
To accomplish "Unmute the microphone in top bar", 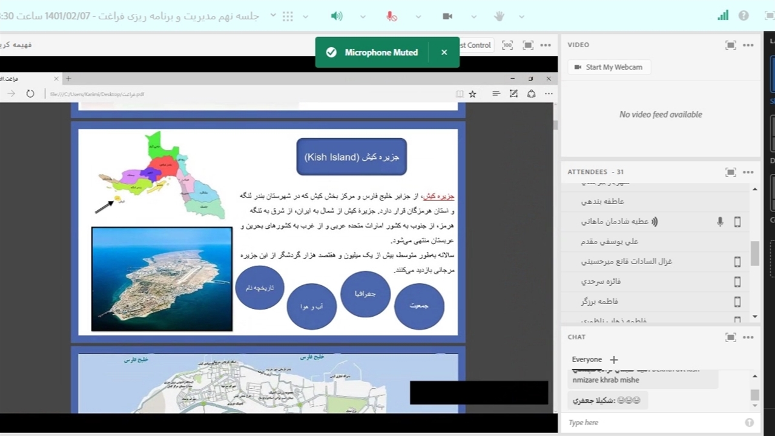I will pos(392,16).
